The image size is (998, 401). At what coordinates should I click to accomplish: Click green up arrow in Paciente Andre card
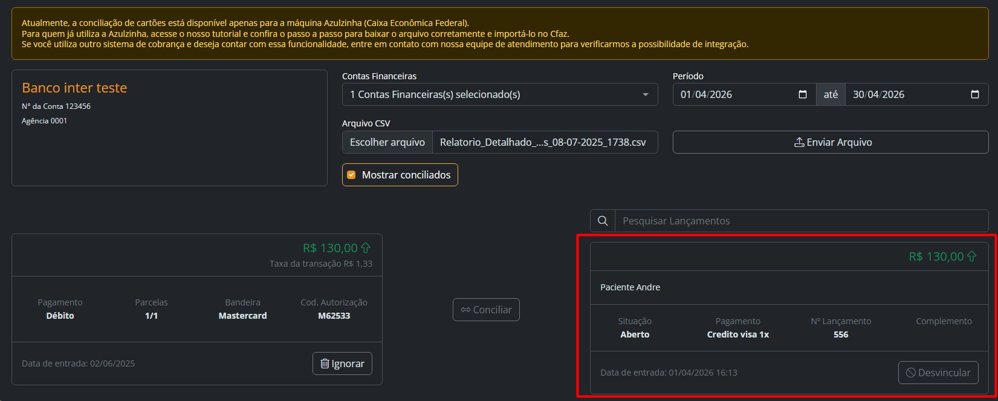pyautogui.click(x=971, y=256)
